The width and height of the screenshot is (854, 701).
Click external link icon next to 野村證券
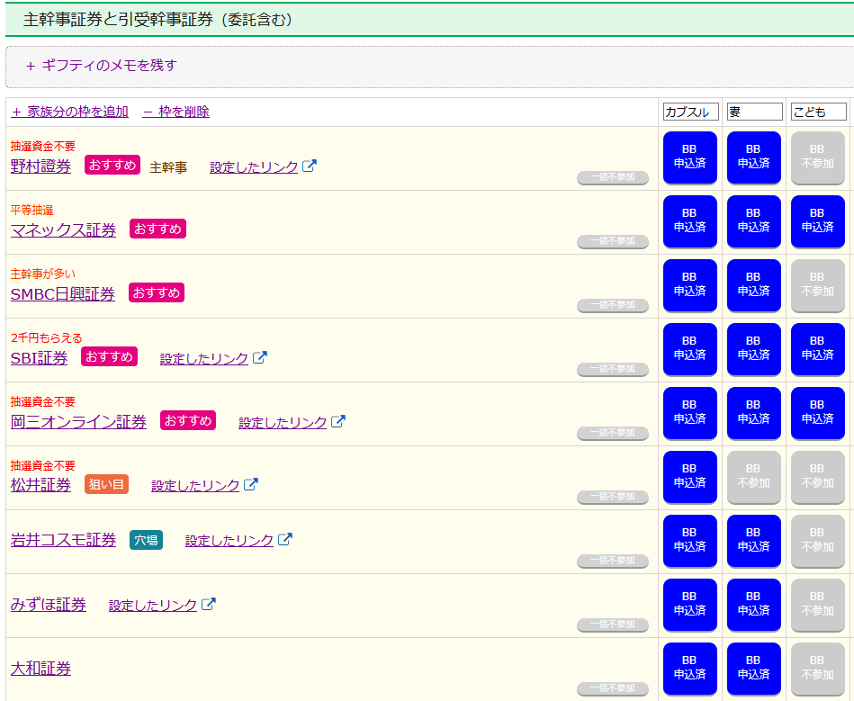click(310, 166)
